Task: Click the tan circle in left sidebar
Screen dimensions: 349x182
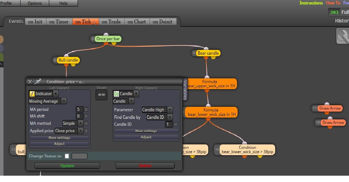Action: pyautogui.click(x=1, y=39)
